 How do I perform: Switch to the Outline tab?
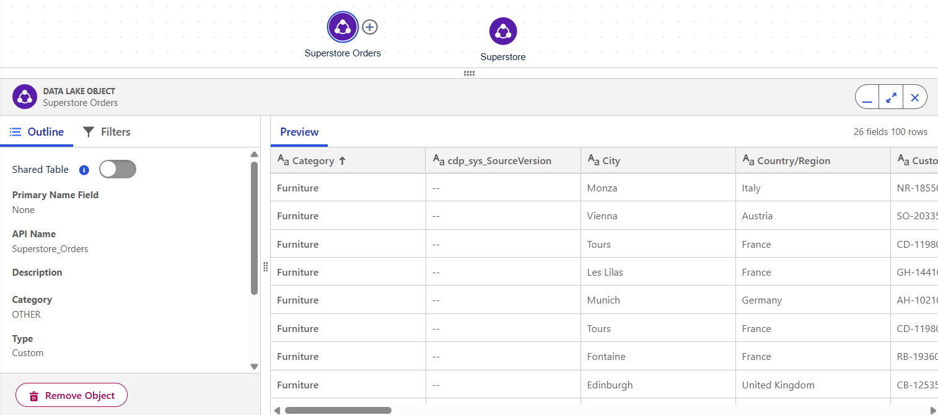pos(37,132)
